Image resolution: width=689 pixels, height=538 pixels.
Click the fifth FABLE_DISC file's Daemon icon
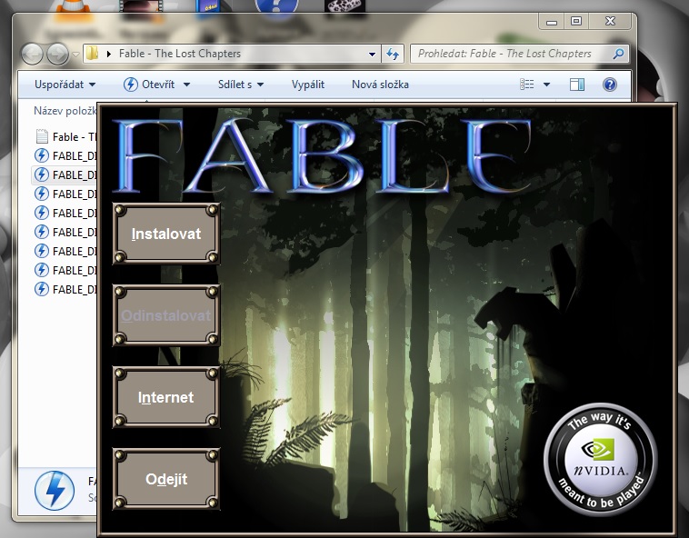42,232
